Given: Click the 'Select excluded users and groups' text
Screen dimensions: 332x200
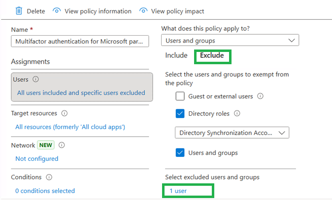Looking at the screenshot, I should [212, 177].
